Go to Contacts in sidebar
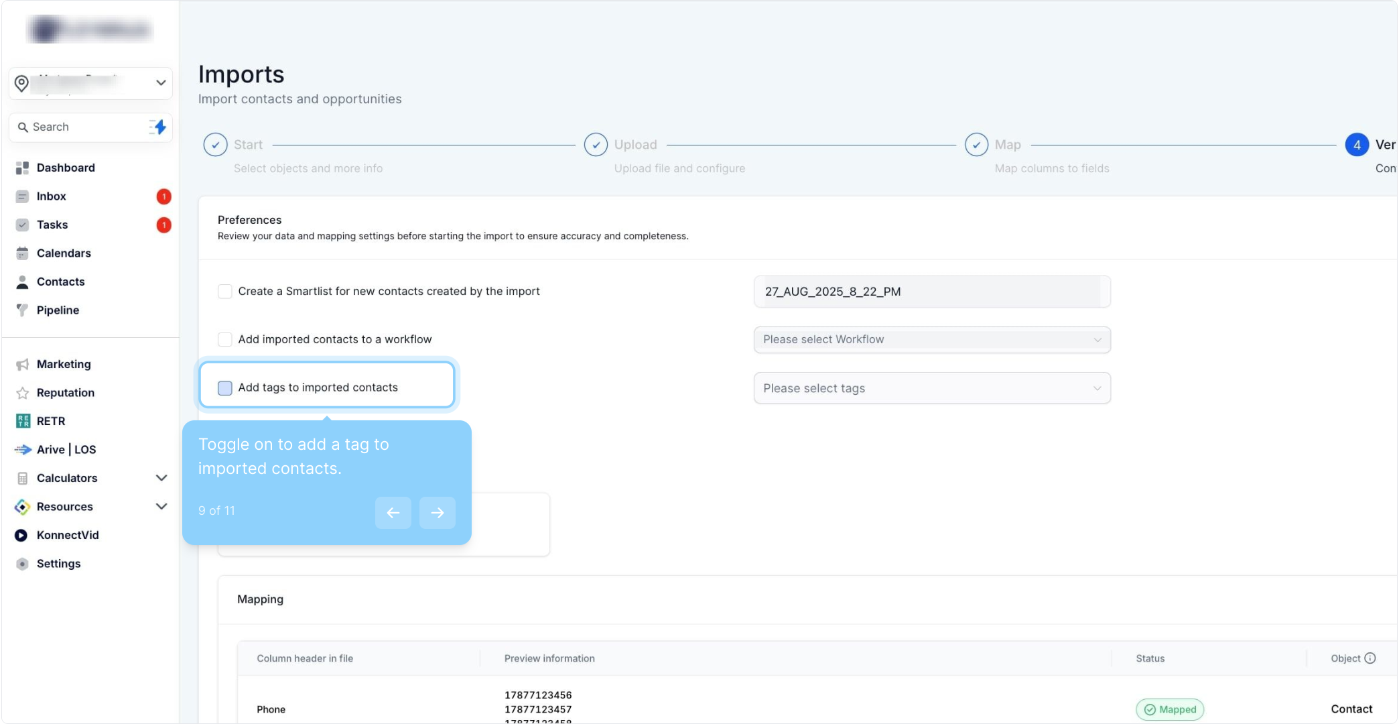The image size is (1399, 724). click(60, 282)
